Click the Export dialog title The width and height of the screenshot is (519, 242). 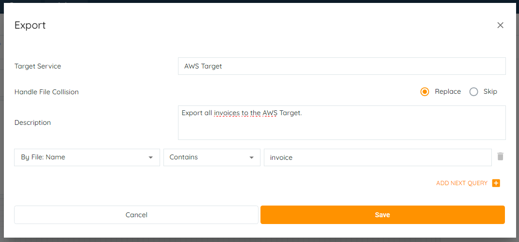(30, 25)
